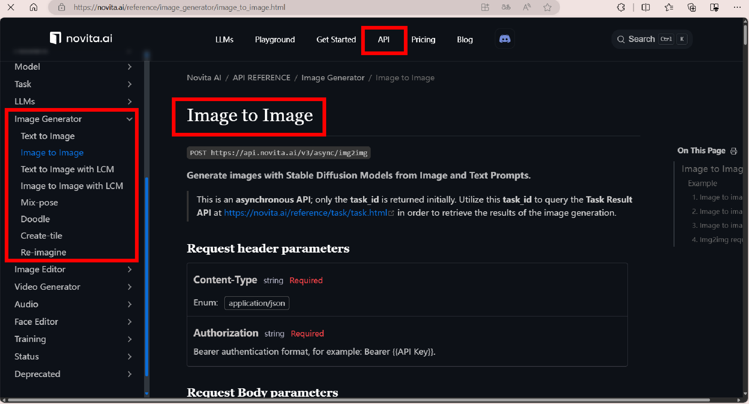Open the browser extensions puzzle icon
Screen dimensions: 749x404
tap(621, 7)
